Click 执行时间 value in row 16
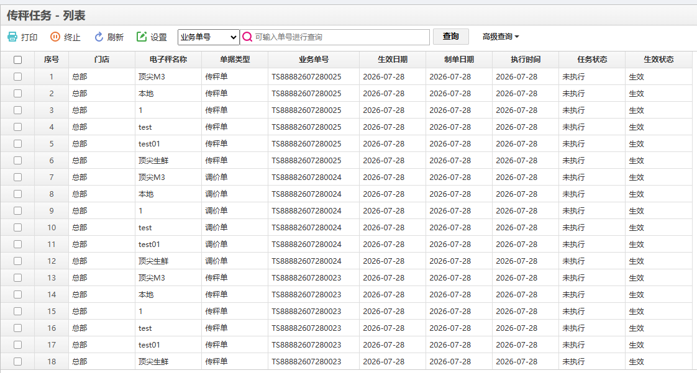 [x=516, y=328]
